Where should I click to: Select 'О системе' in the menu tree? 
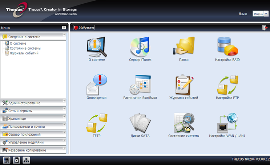(18, 44)
